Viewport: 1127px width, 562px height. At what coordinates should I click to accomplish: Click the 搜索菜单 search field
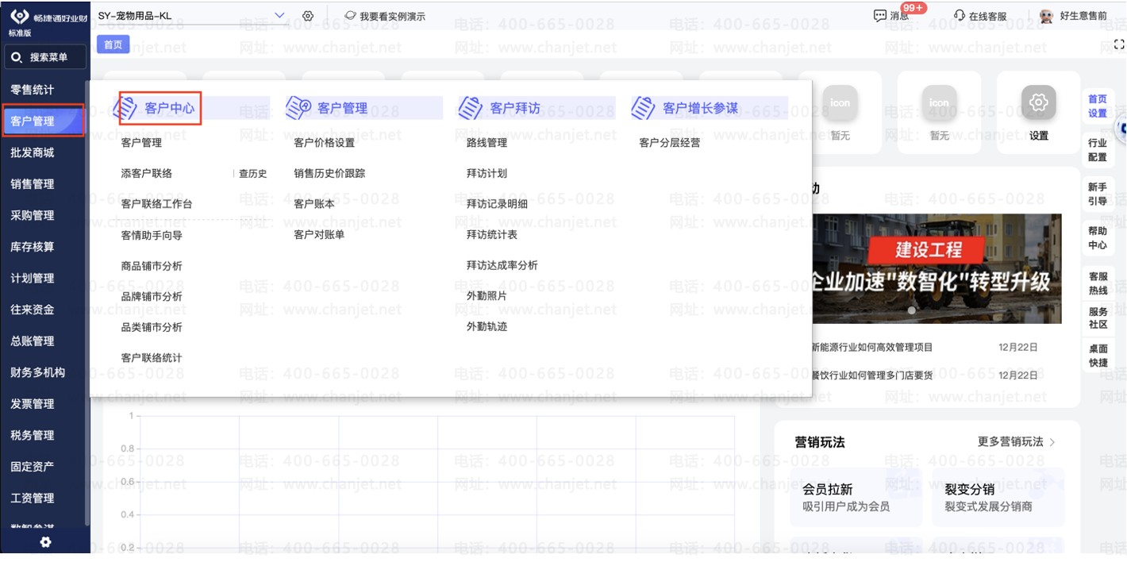point(44,58)
